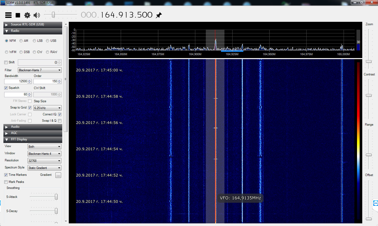Click the Bandwidth value field
Viewport: 378px width, 226px height.
coord(16,81)
